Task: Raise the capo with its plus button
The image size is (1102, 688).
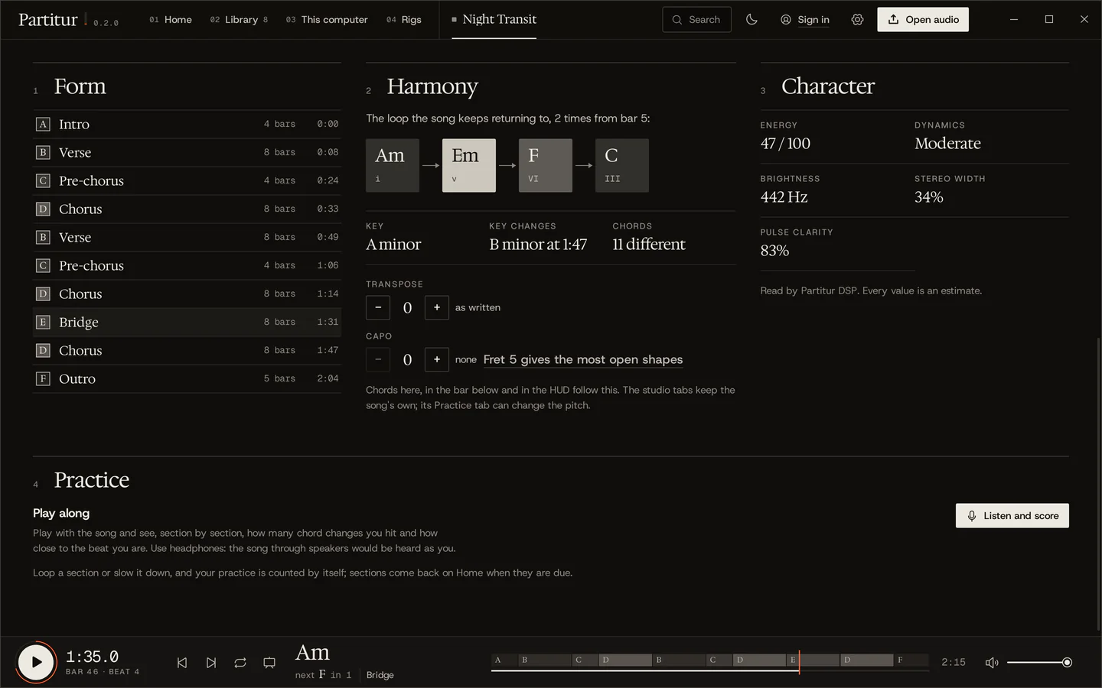Action: click(437, 359)
